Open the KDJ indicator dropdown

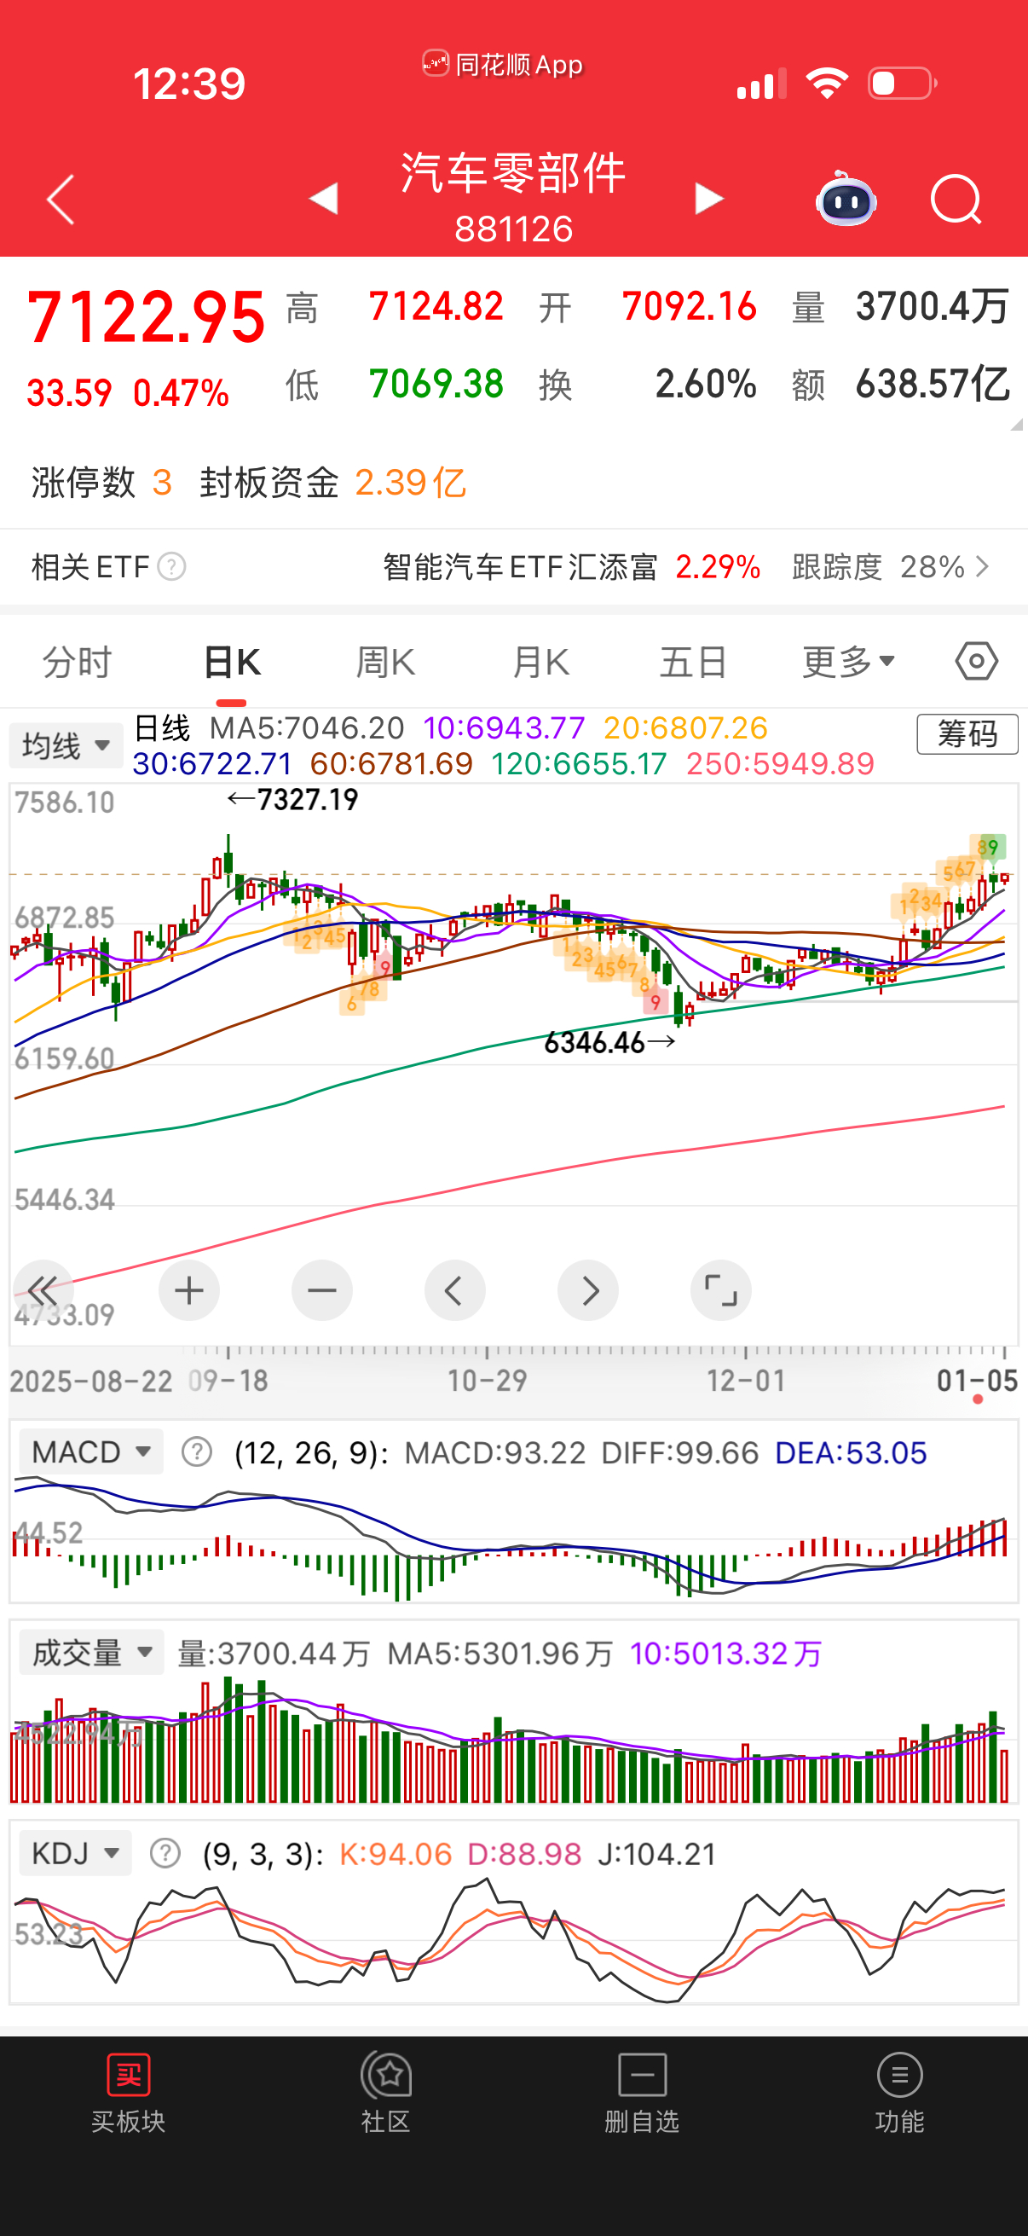pyautogui.click(x=76, y=1853)
